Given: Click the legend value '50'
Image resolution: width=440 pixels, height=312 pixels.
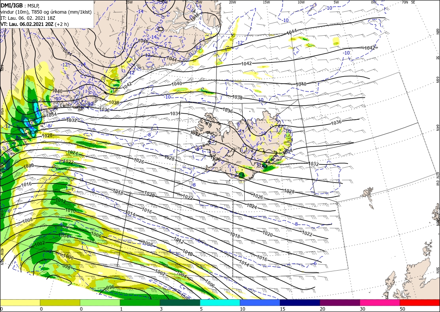Looking at the screenshot, I should [x=403, y=309].
